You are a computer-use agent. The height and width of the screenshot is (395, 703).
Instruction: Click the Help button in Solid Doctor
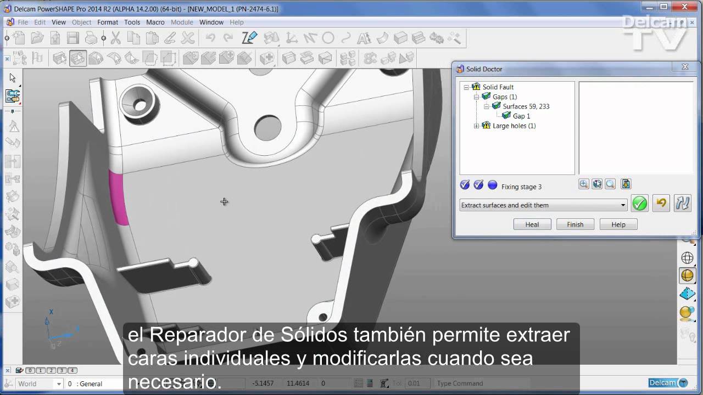(618, 224)
